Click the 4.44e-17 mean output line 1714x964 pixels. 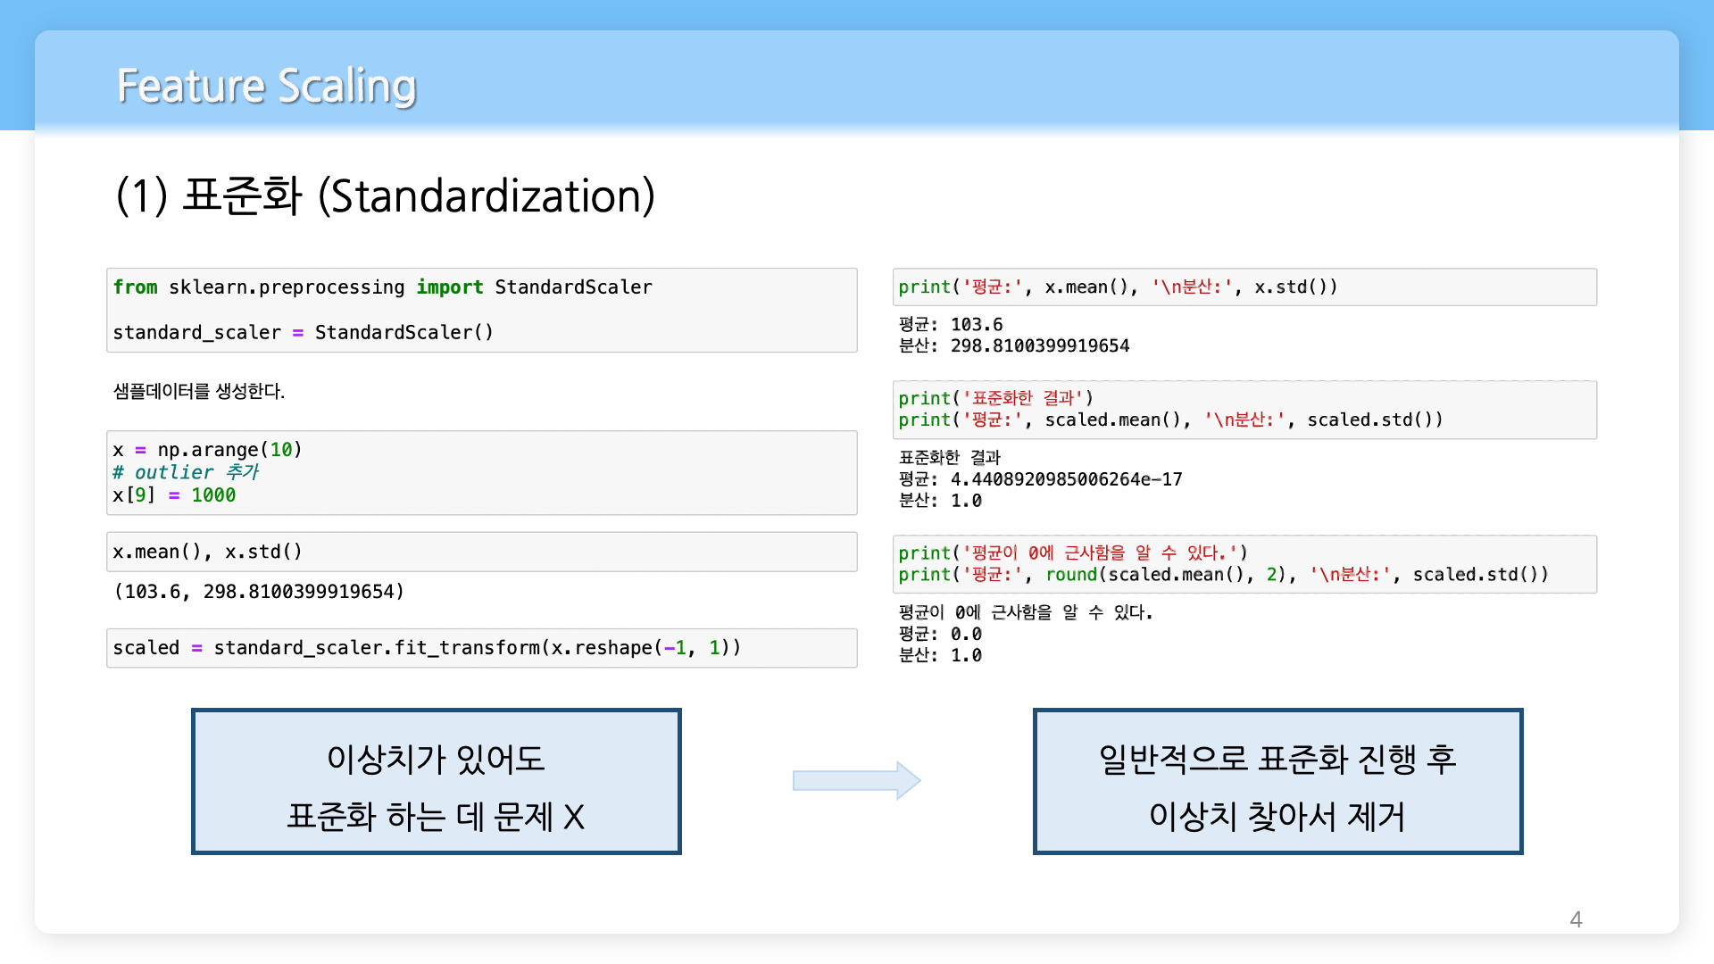pos(1040,479)
